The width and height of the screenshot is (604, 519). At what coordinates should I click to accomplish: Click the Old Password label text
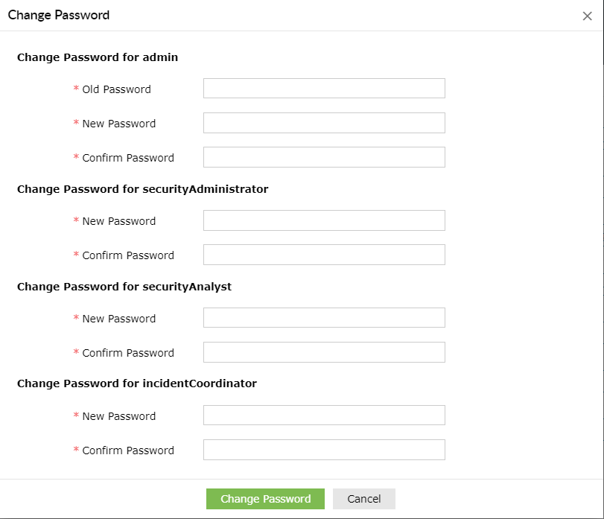117,89
